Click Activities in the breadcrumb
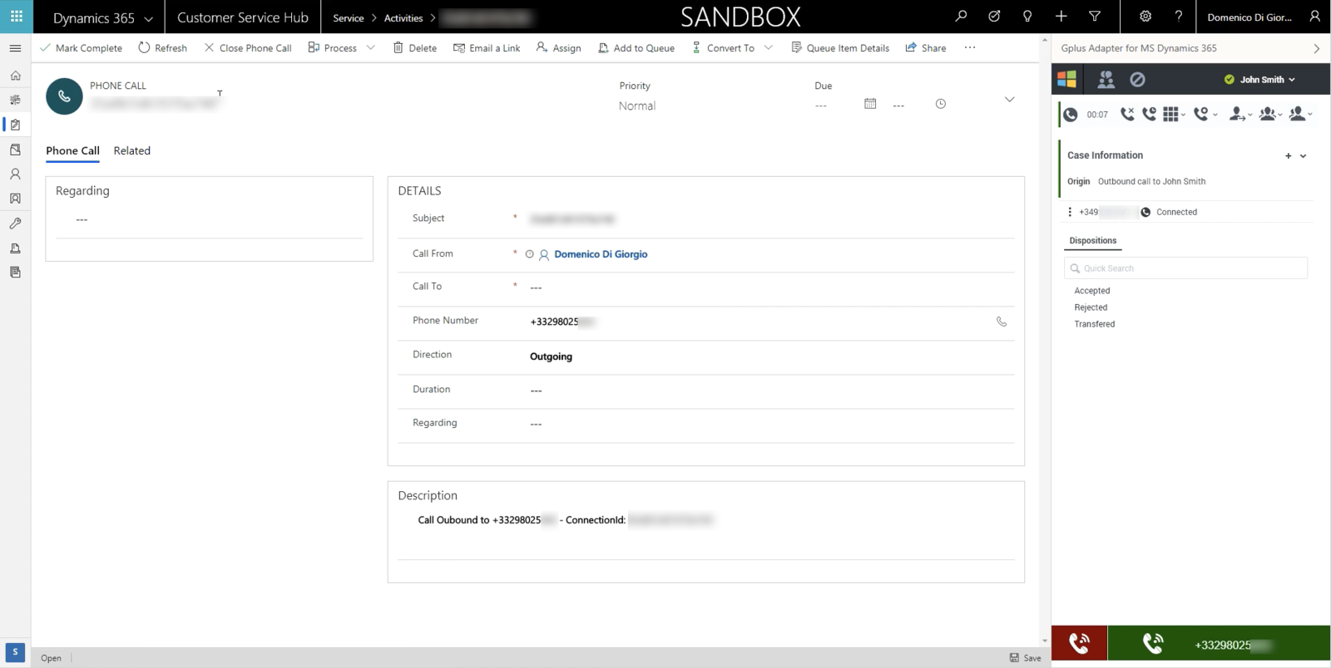 (403, 17)
